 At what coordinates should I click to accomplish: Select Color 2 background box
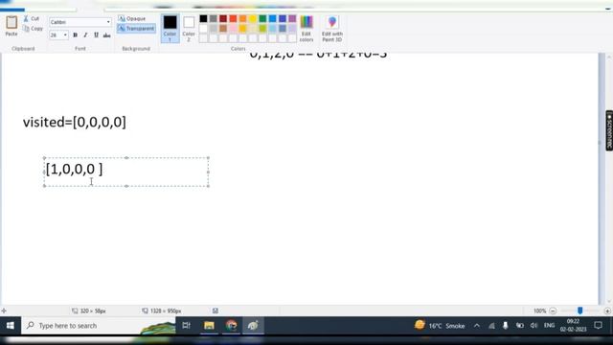[x=189, y=29]
